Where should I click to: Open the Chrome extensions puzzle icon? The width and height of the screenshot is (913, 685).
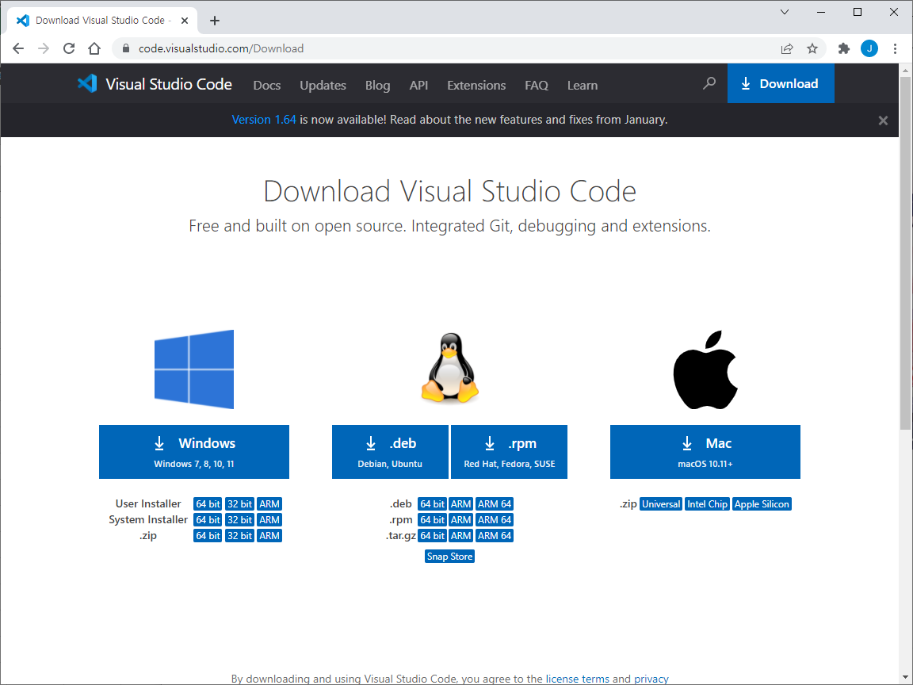click(844, 48)
